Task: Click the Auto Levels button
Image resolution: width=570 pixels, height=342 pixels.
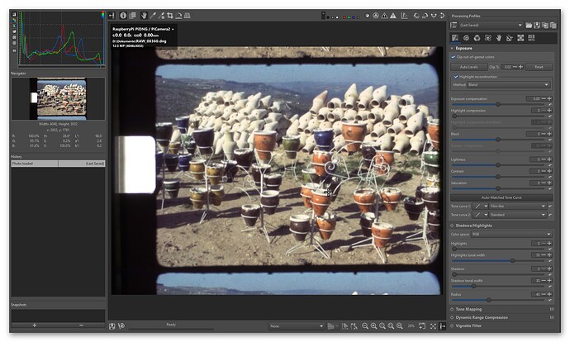Action: (x=468, y=67)
